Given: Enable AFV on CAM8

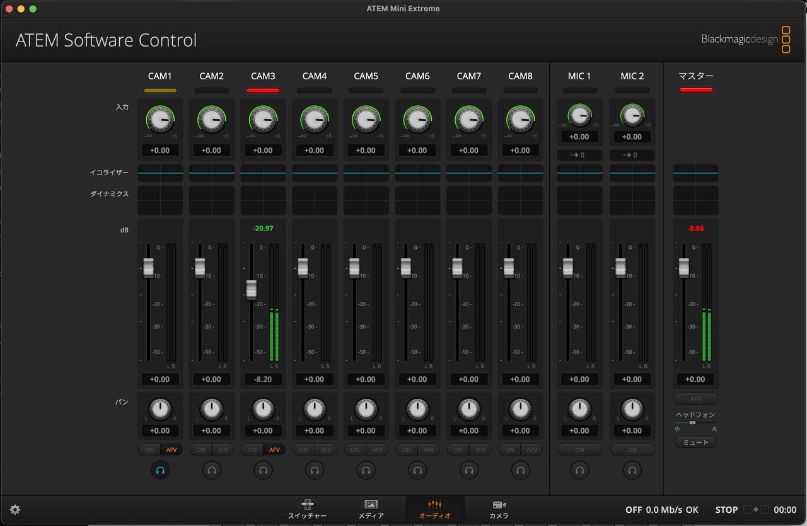Looking at the screenshot, I should pyautogui.click(x=531, y=450).
